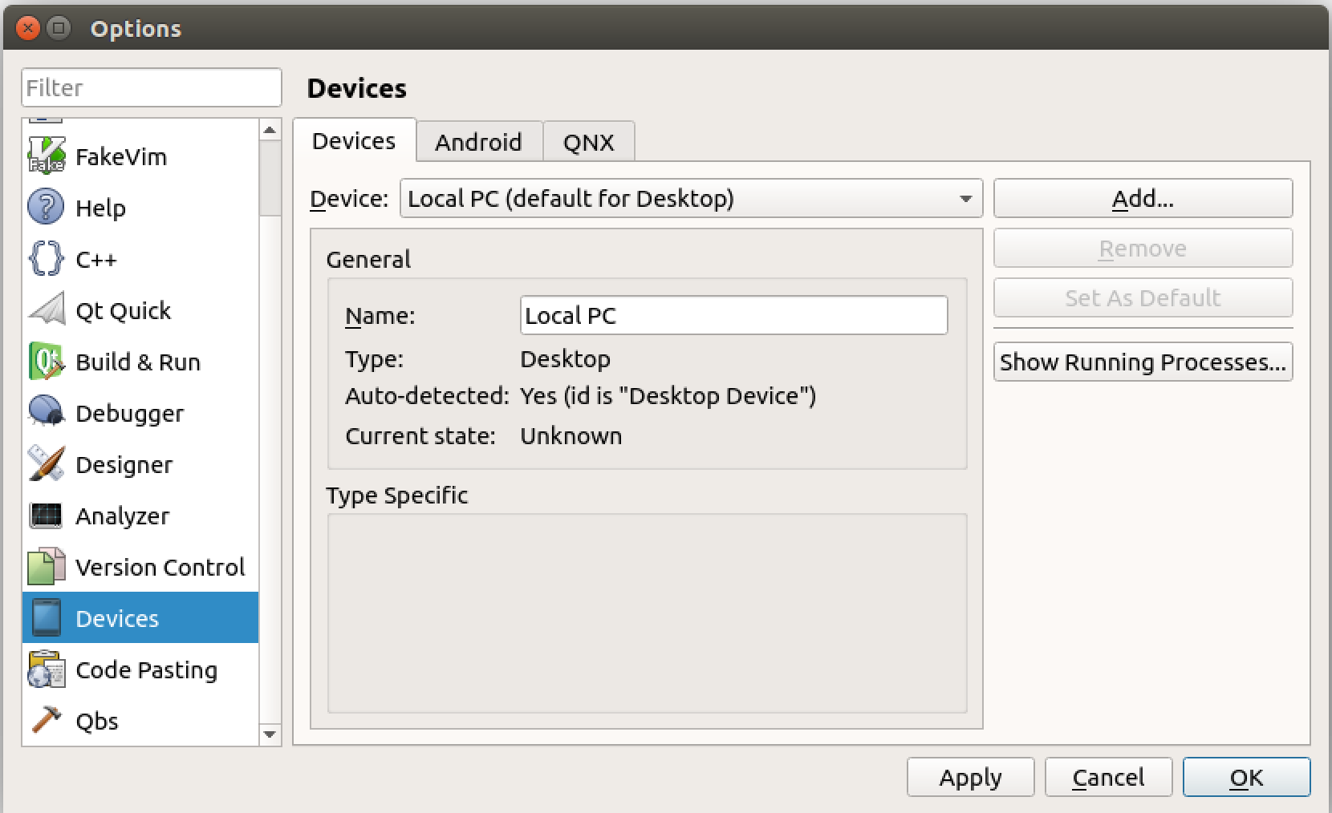Select the FakeVim category label
The image size is (1332, 813).
(x=121, y=156)
